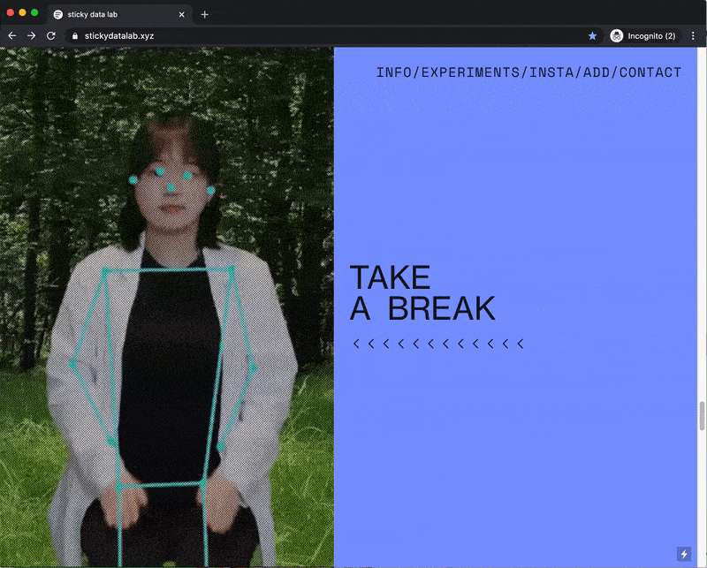Click the lightning bolt icon at bottom right

point(683,554)
